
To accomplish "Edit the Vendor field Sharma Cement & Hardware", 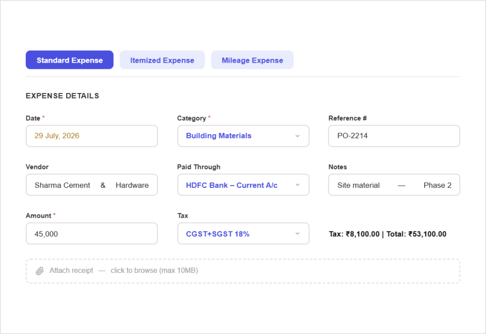I will [92, 185].
